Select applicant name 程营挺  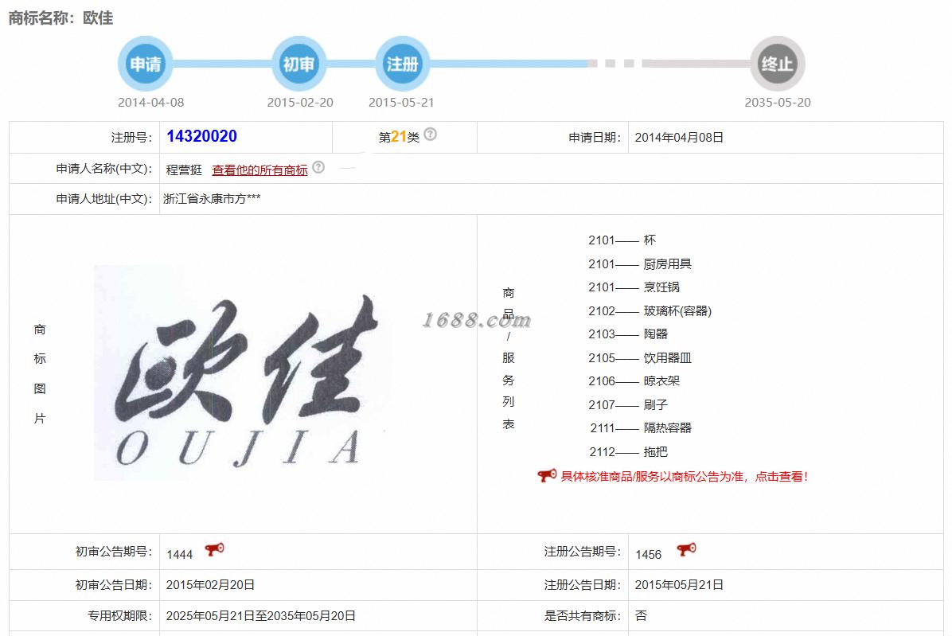184,170
